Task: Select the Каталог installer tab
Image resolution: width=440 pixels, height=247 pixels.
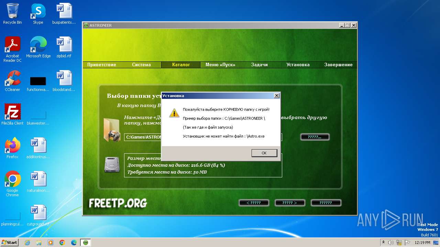Action: coord(181,64)
